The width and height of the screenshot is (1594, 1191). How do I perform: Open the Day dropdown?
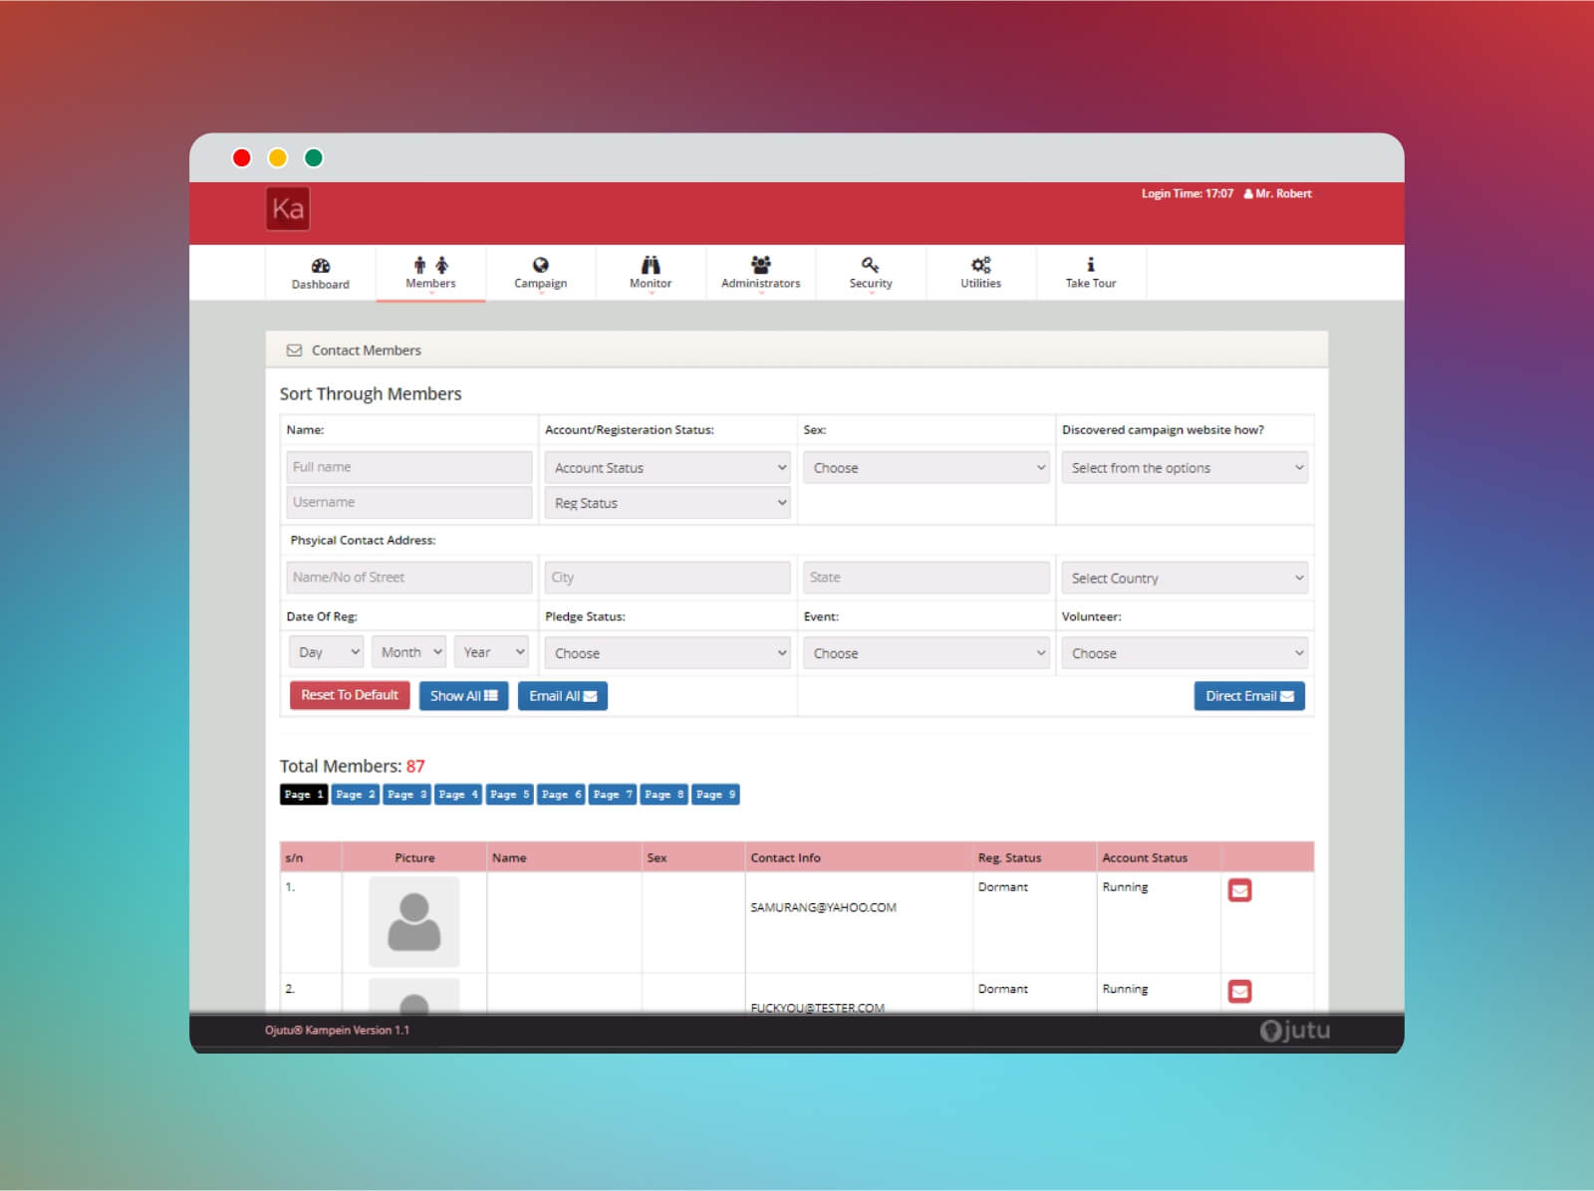point(326,652)
